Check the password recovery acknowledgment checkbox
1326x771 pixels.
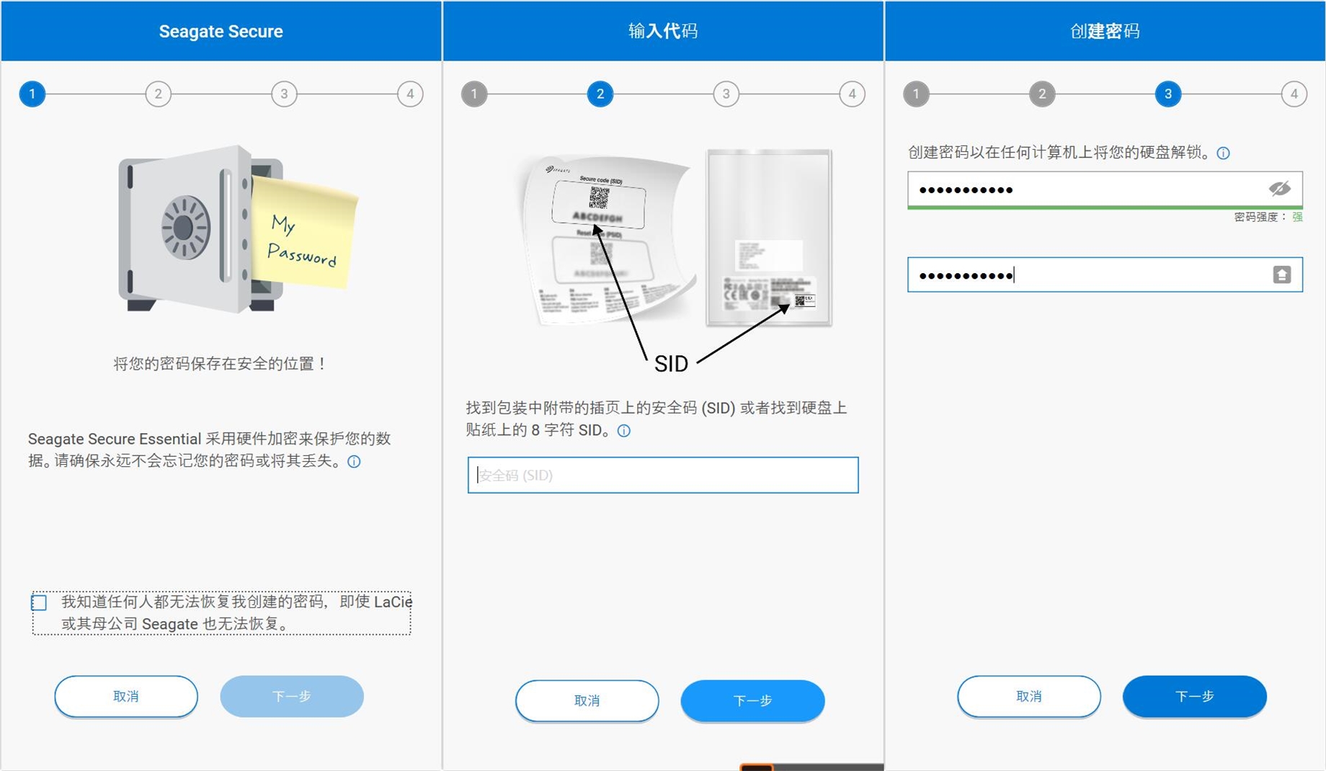click(38, 602)
